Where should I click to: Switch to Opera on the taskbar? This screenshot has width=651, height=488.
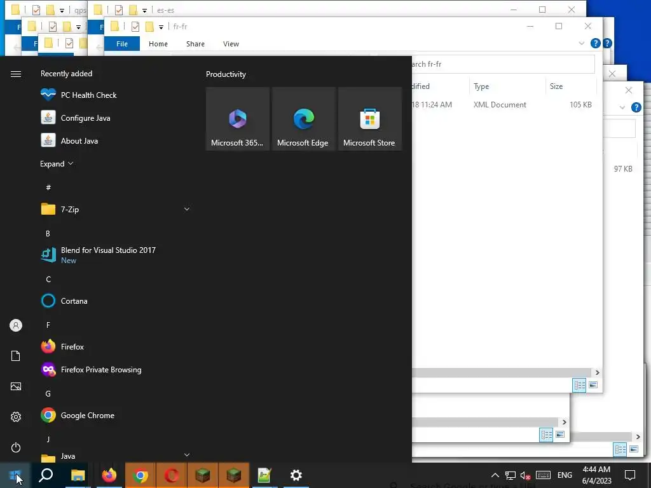point(172,475)
